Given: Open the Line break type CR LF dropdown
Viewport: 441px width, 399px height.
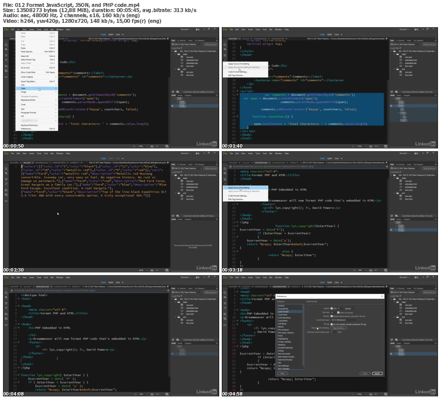Looking at the screenshot, I should pyautogui.click(x=344, y=320).
